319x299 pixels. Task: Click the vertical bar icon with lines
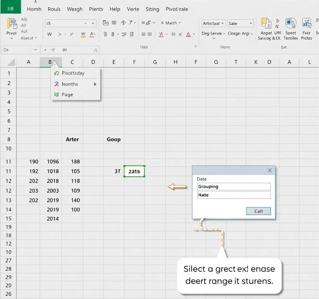click(132, 34)
